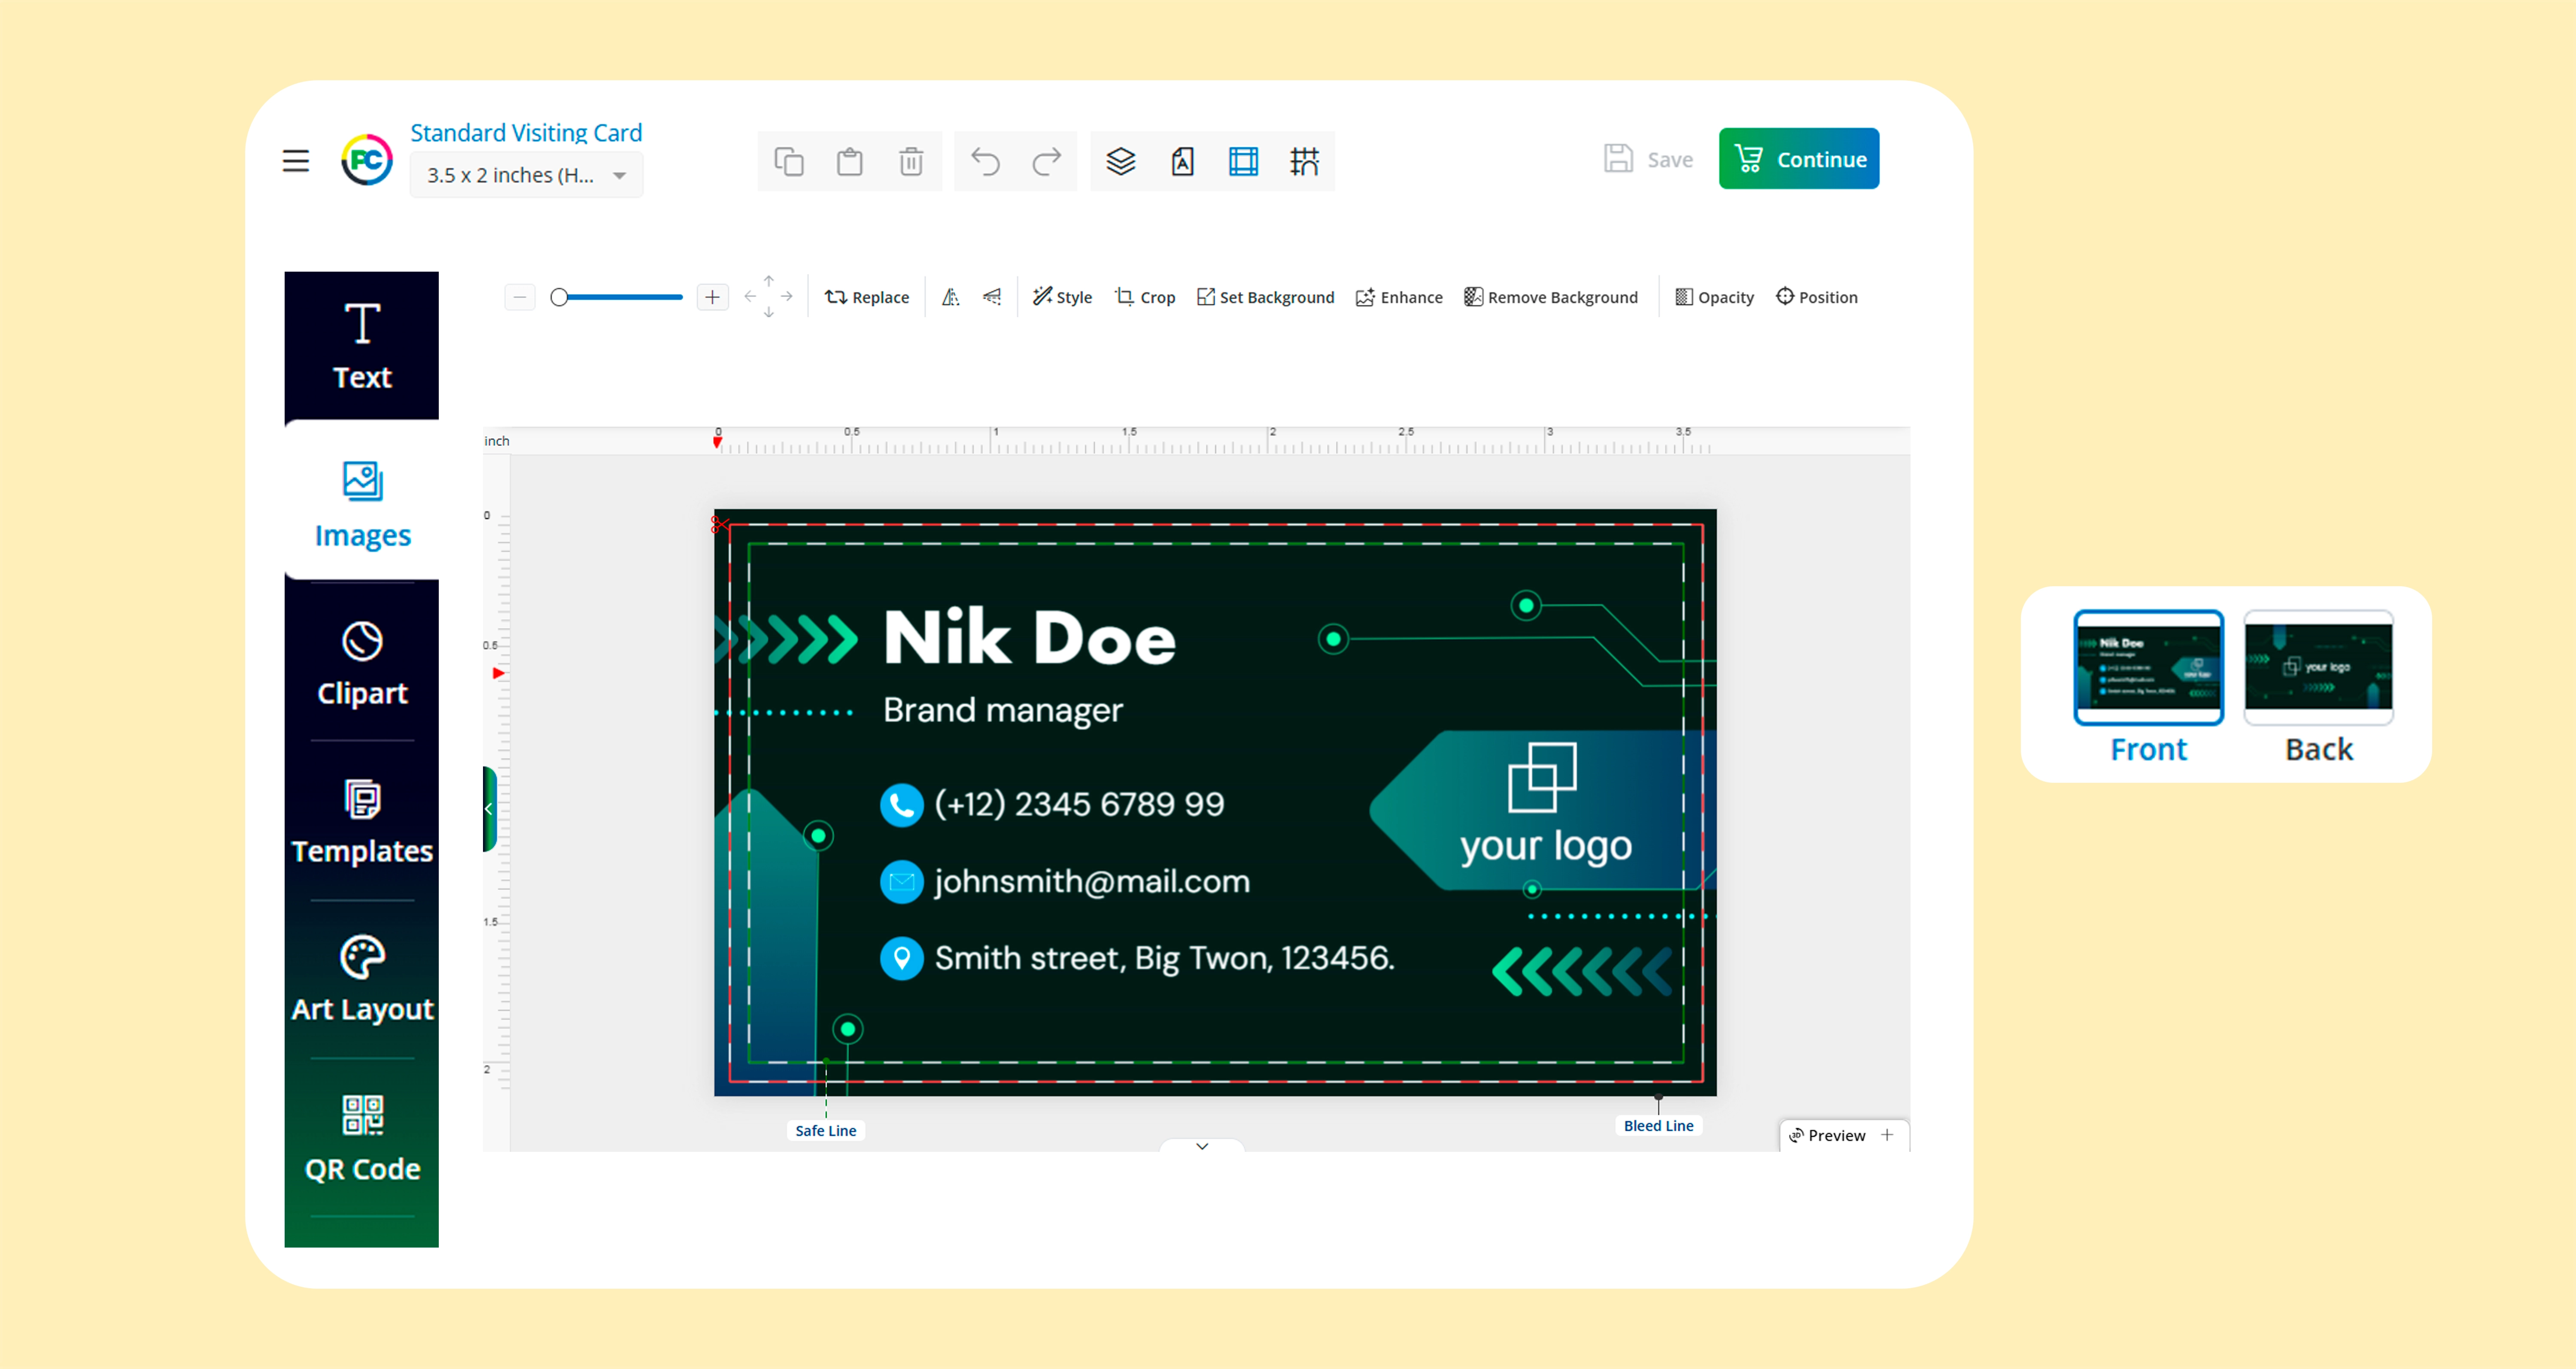Click the email icon on card
This screenshot has height=1369, width=2576.
click(x=901, y=881)
